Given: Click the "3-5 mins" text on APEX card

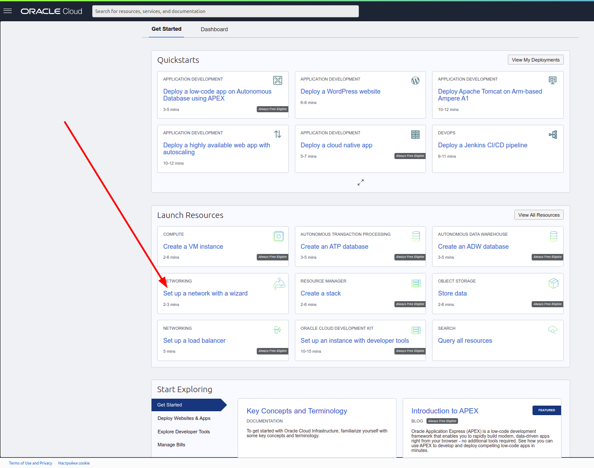Looking at the screenshot, I should point(171,110).
